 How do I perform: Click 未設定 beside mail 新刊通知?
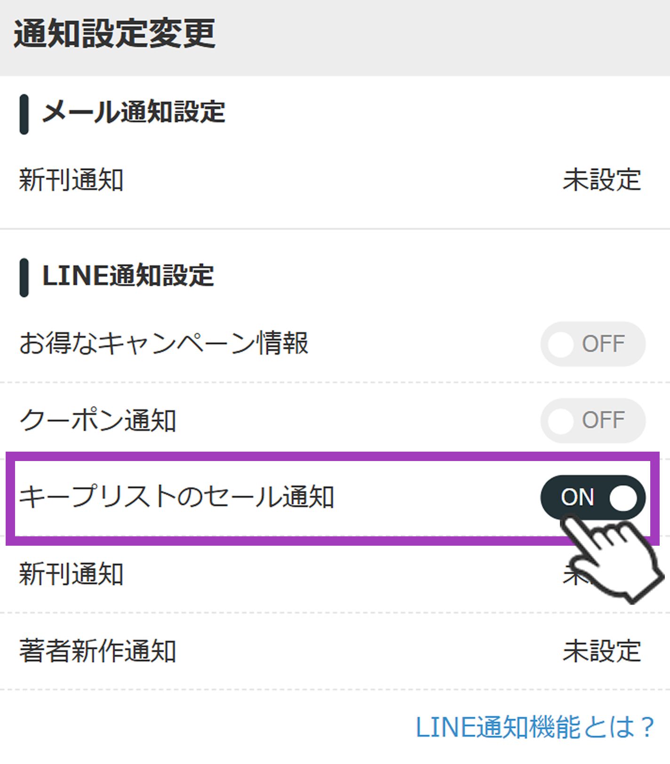(x=602, y=180)
